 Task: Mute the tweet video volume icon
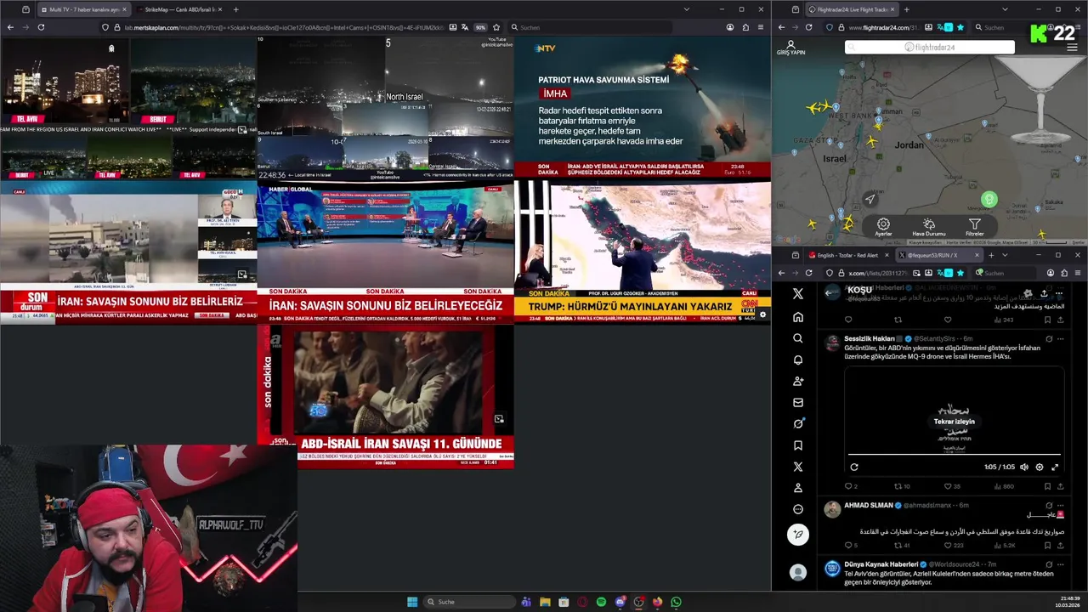1023,467
